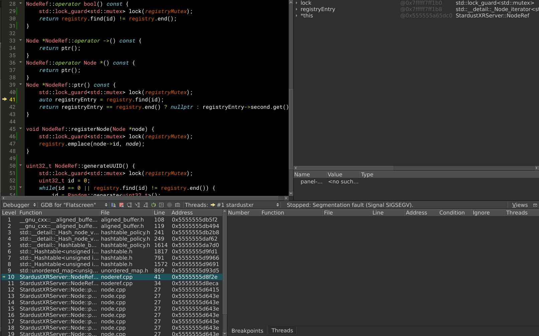
Task: Collapse the operator Node * function at line 36
Action: pos(20,62)
